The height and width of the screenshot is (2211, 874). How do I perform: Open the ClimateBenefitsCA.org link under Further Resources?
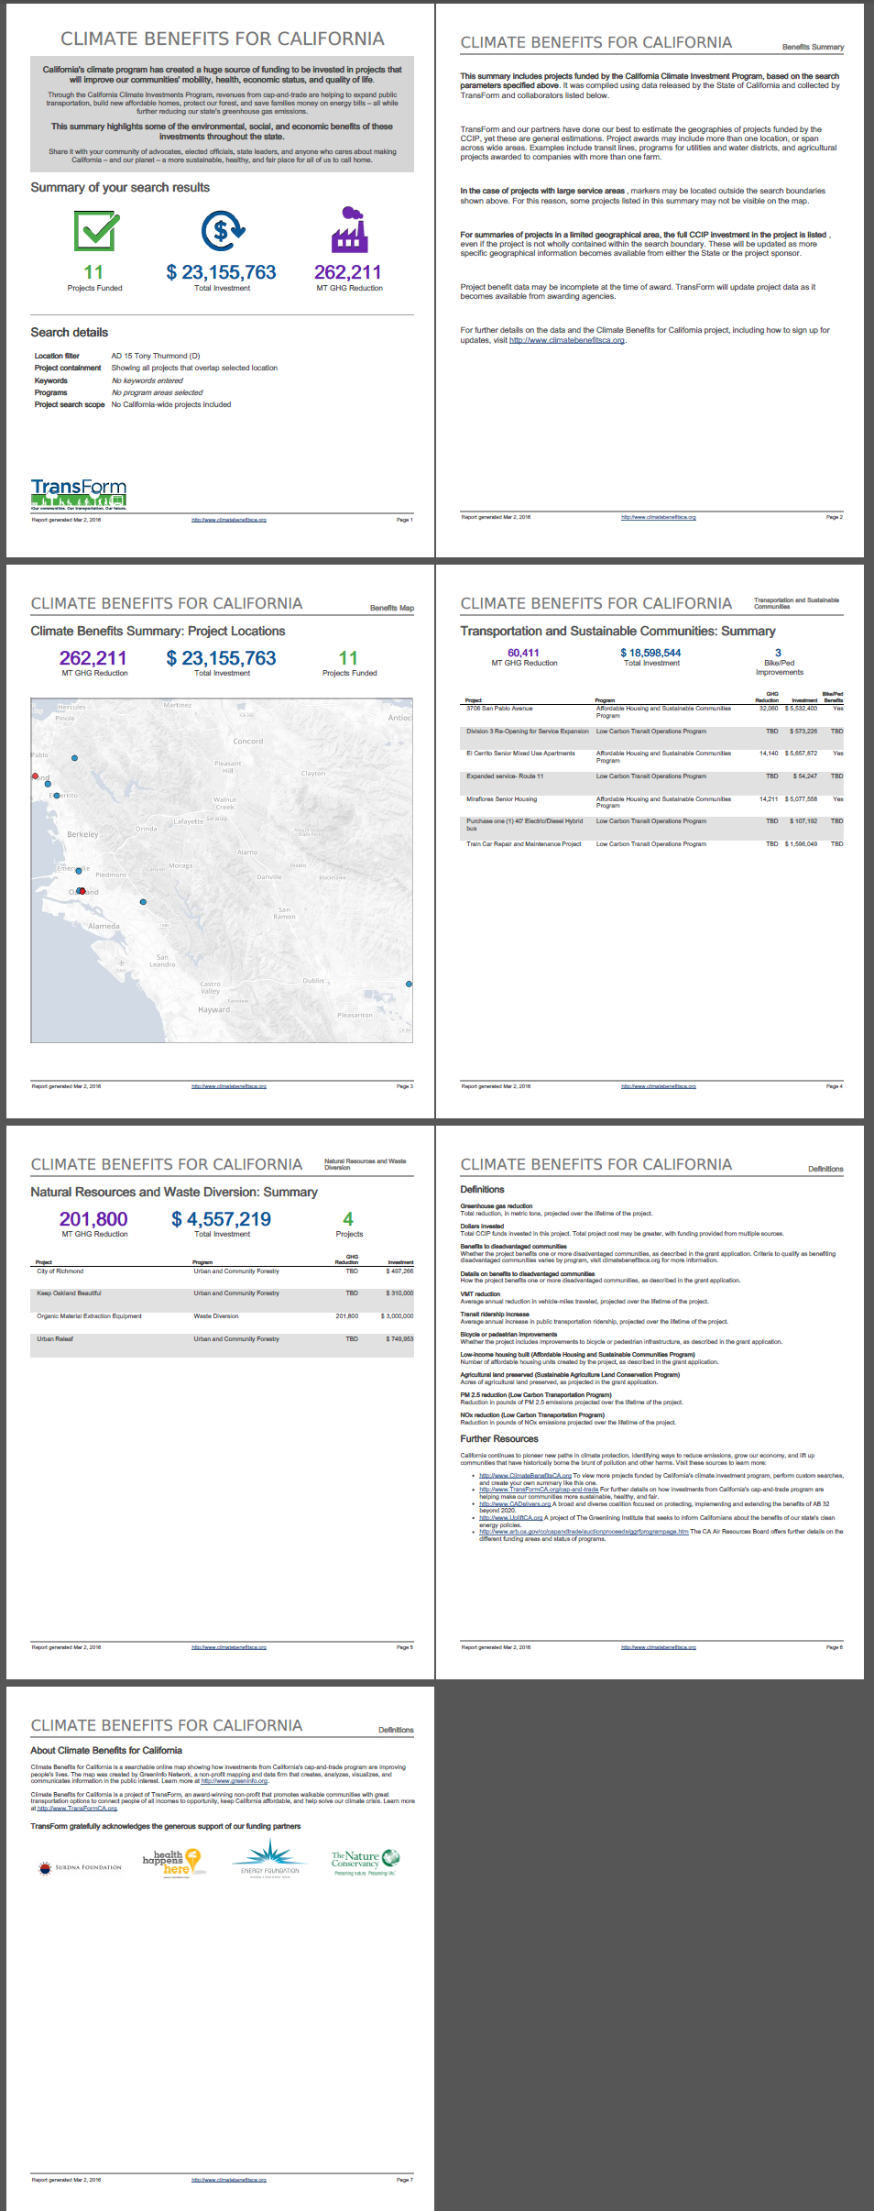click(x=525, y=1476)
